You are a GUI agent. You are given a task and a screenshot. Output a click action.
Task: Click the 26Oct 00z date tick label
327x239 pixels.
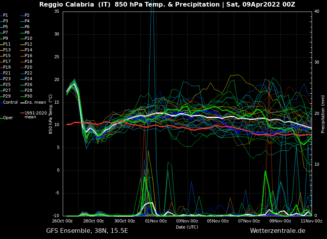[x=62, y=221]
